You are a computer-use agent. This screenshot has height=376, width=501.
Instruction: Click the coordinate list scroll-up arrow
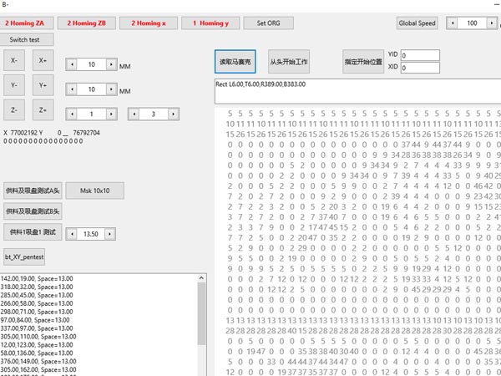coord(201,278)
